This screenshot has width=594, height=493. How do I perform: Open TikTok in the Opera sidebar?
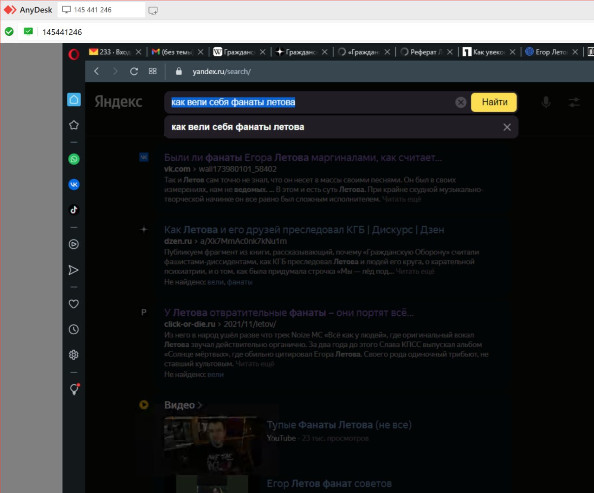pyautogui.click(x=74, y=210)
